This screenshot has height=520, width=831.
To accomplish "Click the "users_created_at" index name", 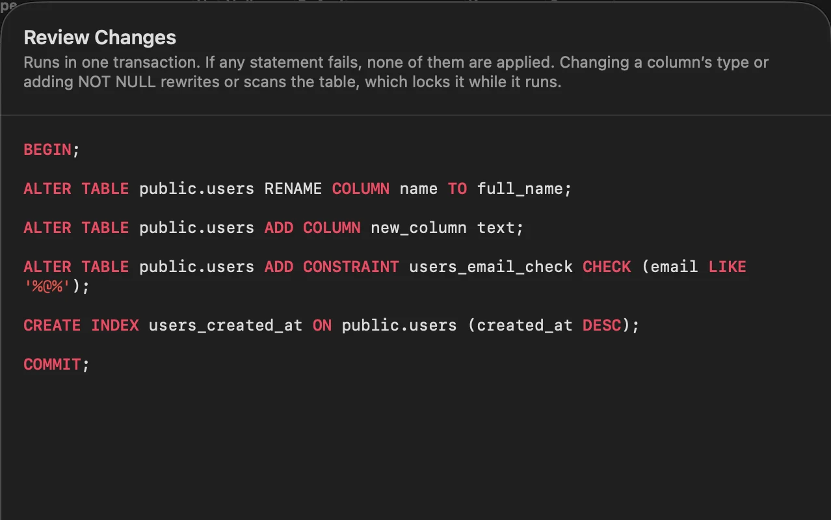I will [226, 325].
